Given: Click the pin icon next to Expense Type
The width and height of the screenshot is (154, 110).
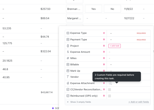Looking at the screenshot, I should click(104, 33).
